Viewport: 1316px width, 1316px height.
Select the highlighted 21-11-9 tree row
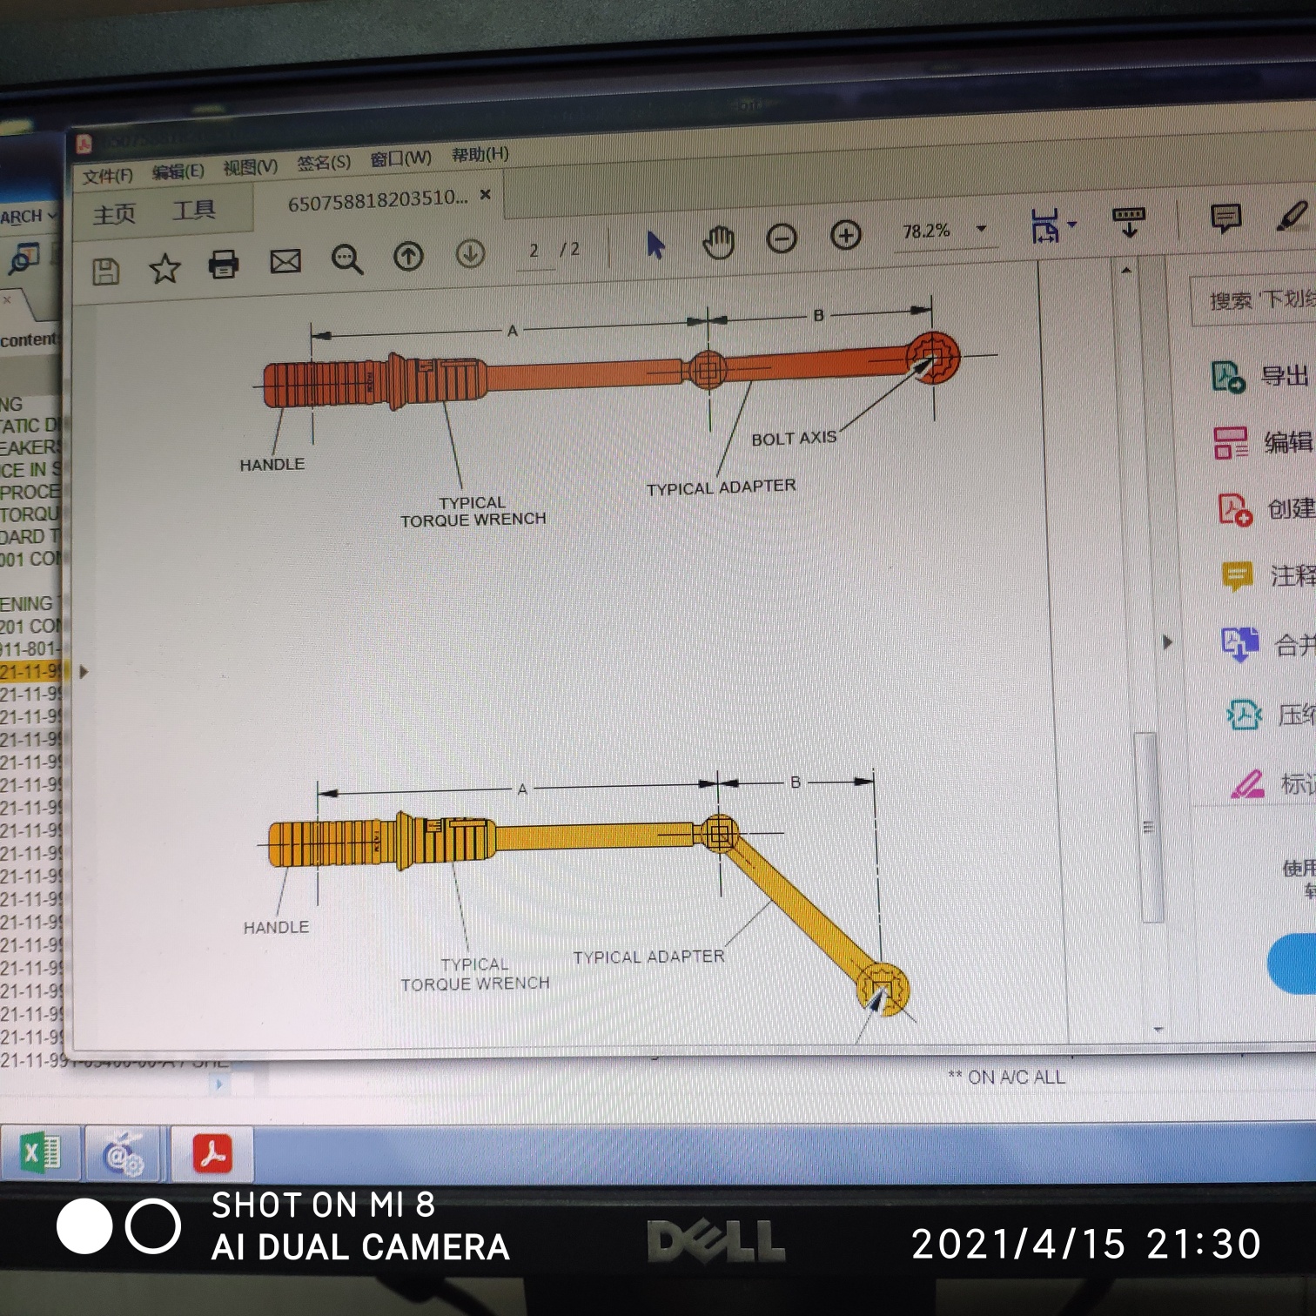33,672
